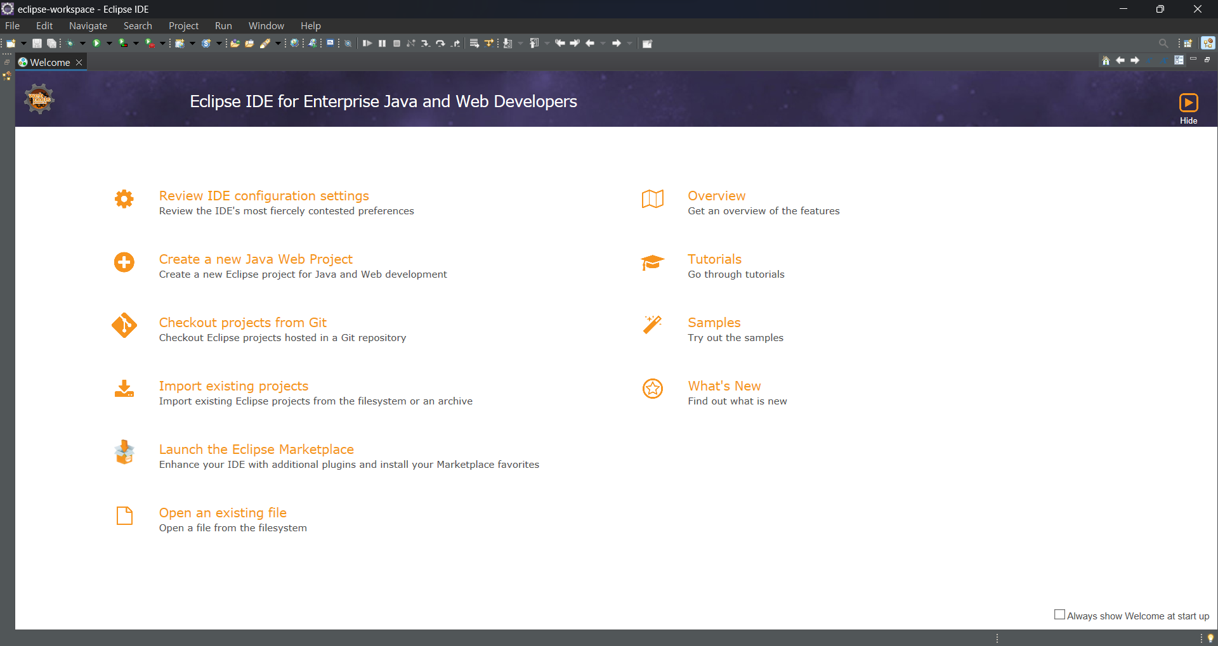Open Review IDE configuration settings link
The image size is (1218, 646).
(264, 196)
